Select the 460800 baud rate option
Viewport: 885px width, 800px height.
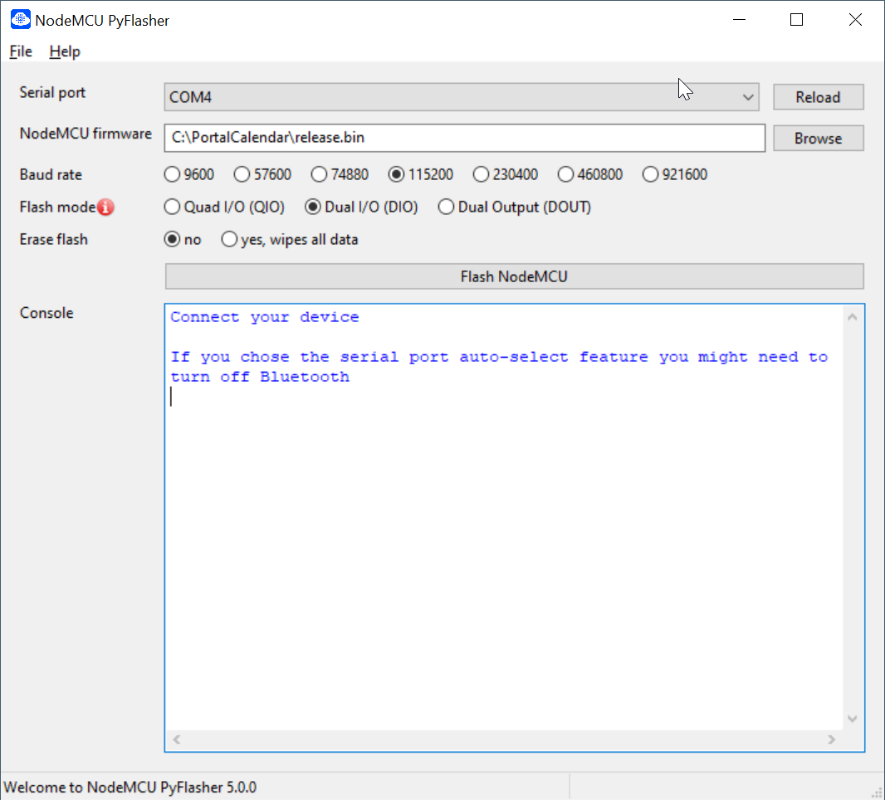tap(589, 174)
